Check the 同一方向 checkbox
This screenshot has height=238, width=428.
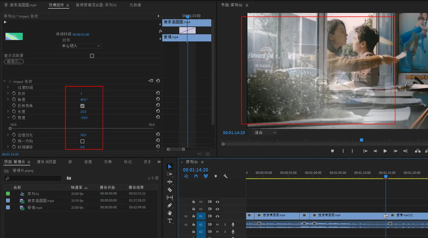82,141
